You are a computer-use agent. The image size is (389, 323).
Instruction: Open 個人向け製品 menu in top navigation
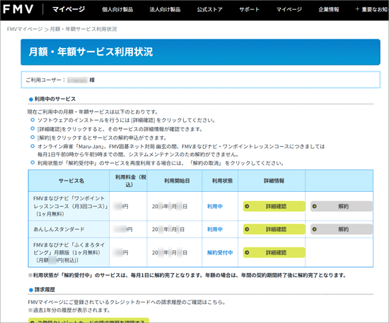click(x=117, y=10)
